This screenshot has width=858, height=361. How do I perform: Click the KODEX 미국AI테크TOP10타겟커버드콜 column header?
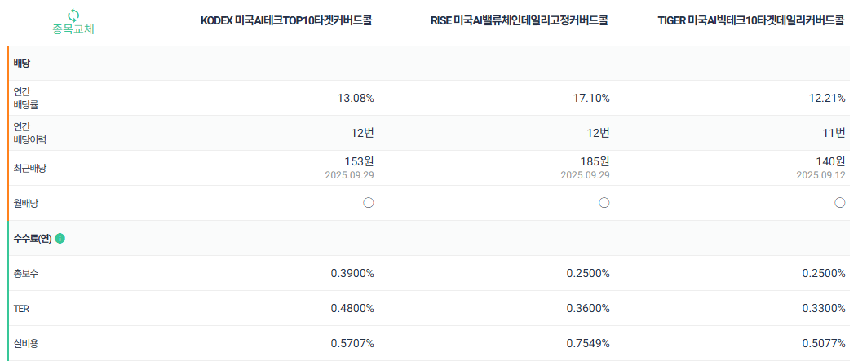point(287,21)
